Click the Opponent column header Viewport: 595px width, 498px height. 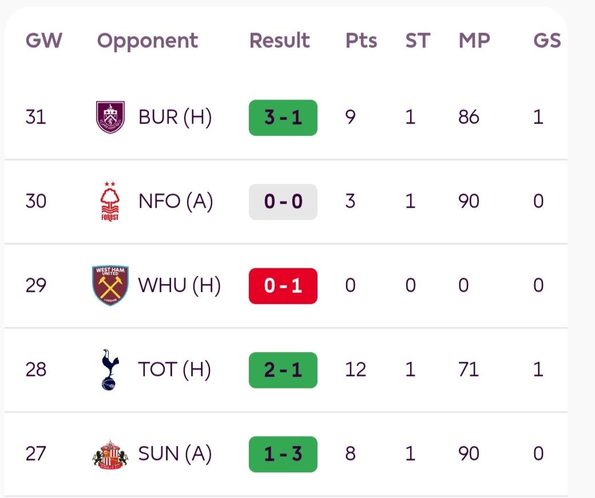pyautogui.click(x=148, y=41)
